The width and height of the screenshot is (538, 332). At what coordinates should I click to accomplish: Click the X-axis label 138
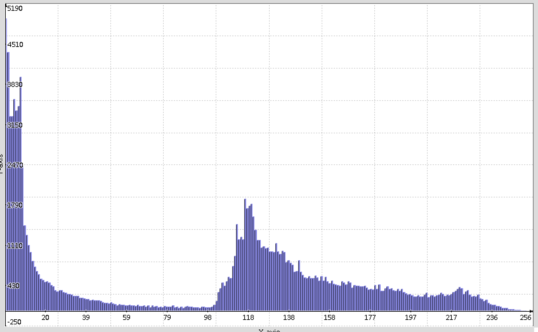[289, 317]
